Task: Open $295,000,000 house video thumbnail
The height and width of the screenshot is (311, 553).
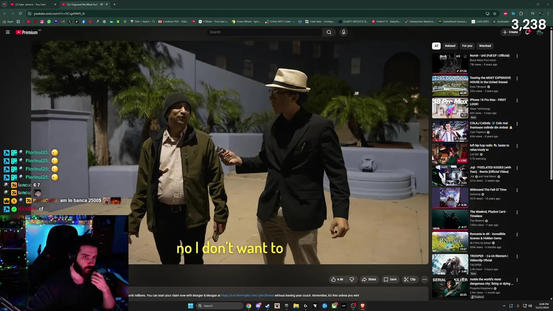Action: (x=450, y=86)
